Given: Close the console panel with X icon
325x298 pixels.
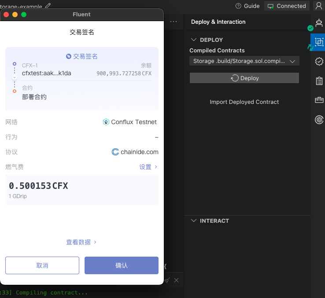Looking at the screenshot, I should 177,280.
